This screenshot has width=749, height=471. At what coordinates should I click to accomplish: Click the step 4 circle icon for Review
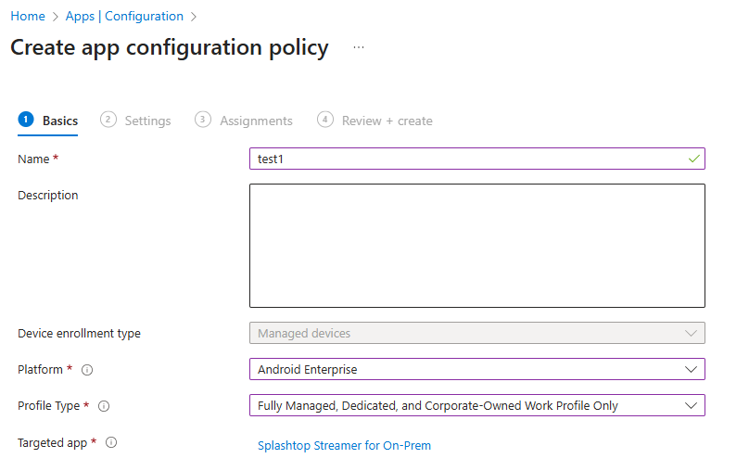click(324, 120)
